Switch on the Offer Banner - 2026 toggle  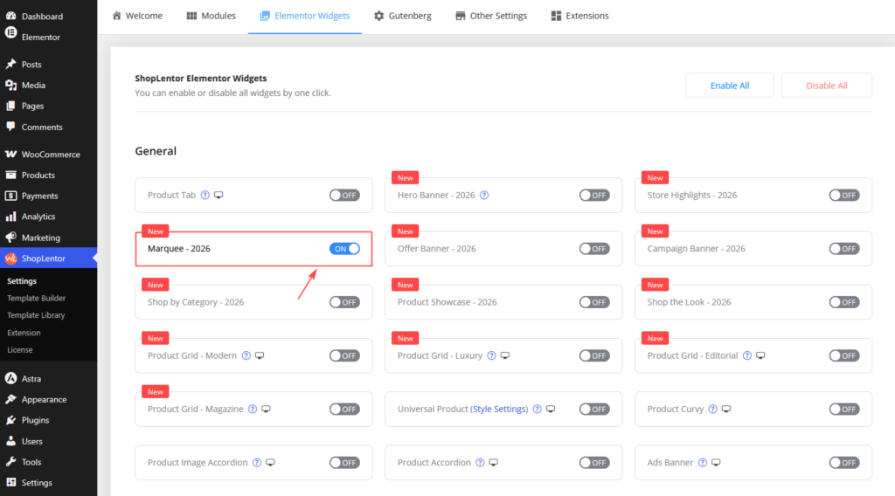pos(594,249)
